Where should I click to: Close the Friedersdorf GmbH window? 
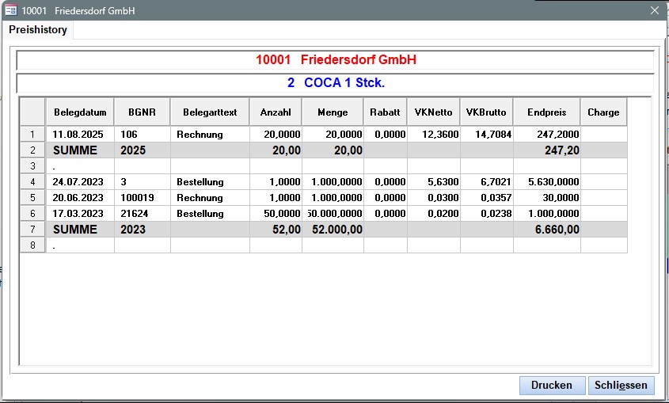pyautogui.click(x=655, y=10)
